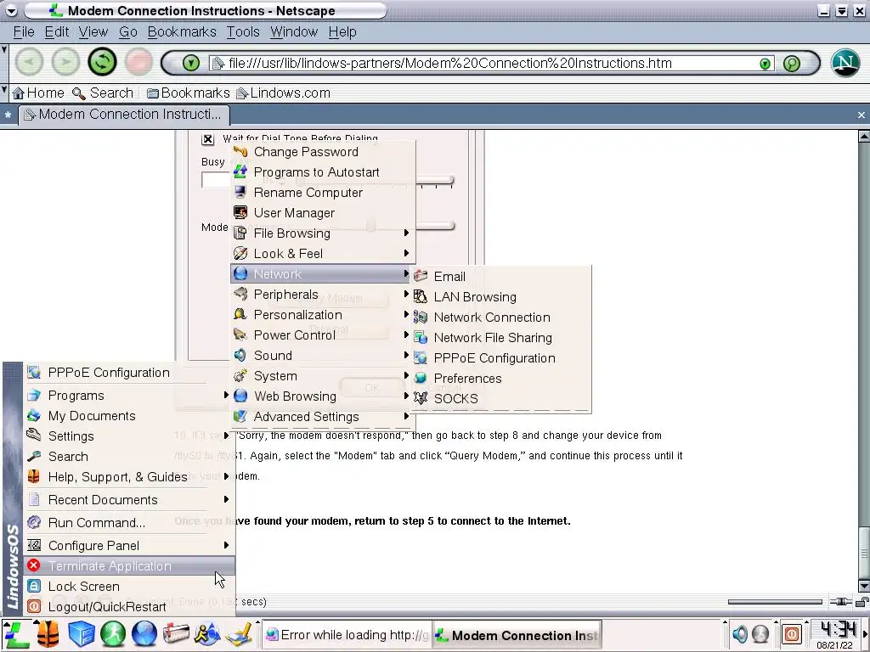This screenshot has height=652, width=870.
Task: Open the Lindows.com bookmark link
Action: click(283, 93)
